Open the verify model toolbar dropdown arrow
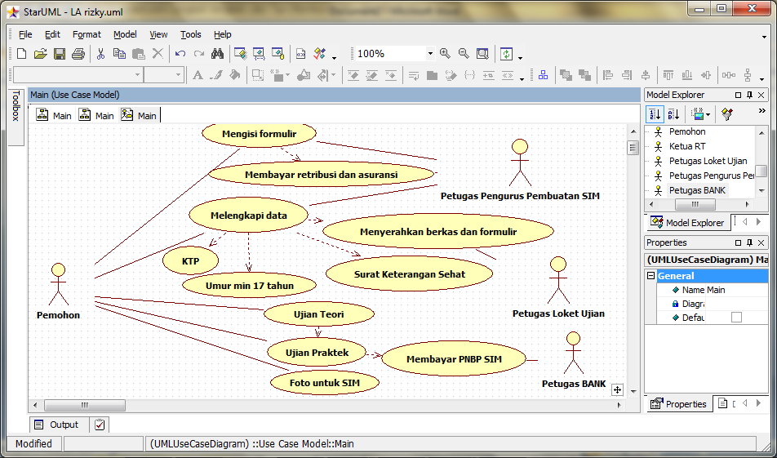This screenshot has width=777, height=458. click(334, 58)
